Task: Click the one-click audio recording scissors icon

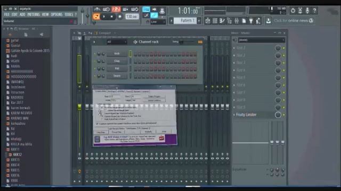Action: pos(300,11)
